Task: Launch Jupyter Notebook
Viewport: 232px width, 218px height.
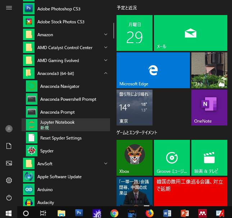Action: coord(66,125)
